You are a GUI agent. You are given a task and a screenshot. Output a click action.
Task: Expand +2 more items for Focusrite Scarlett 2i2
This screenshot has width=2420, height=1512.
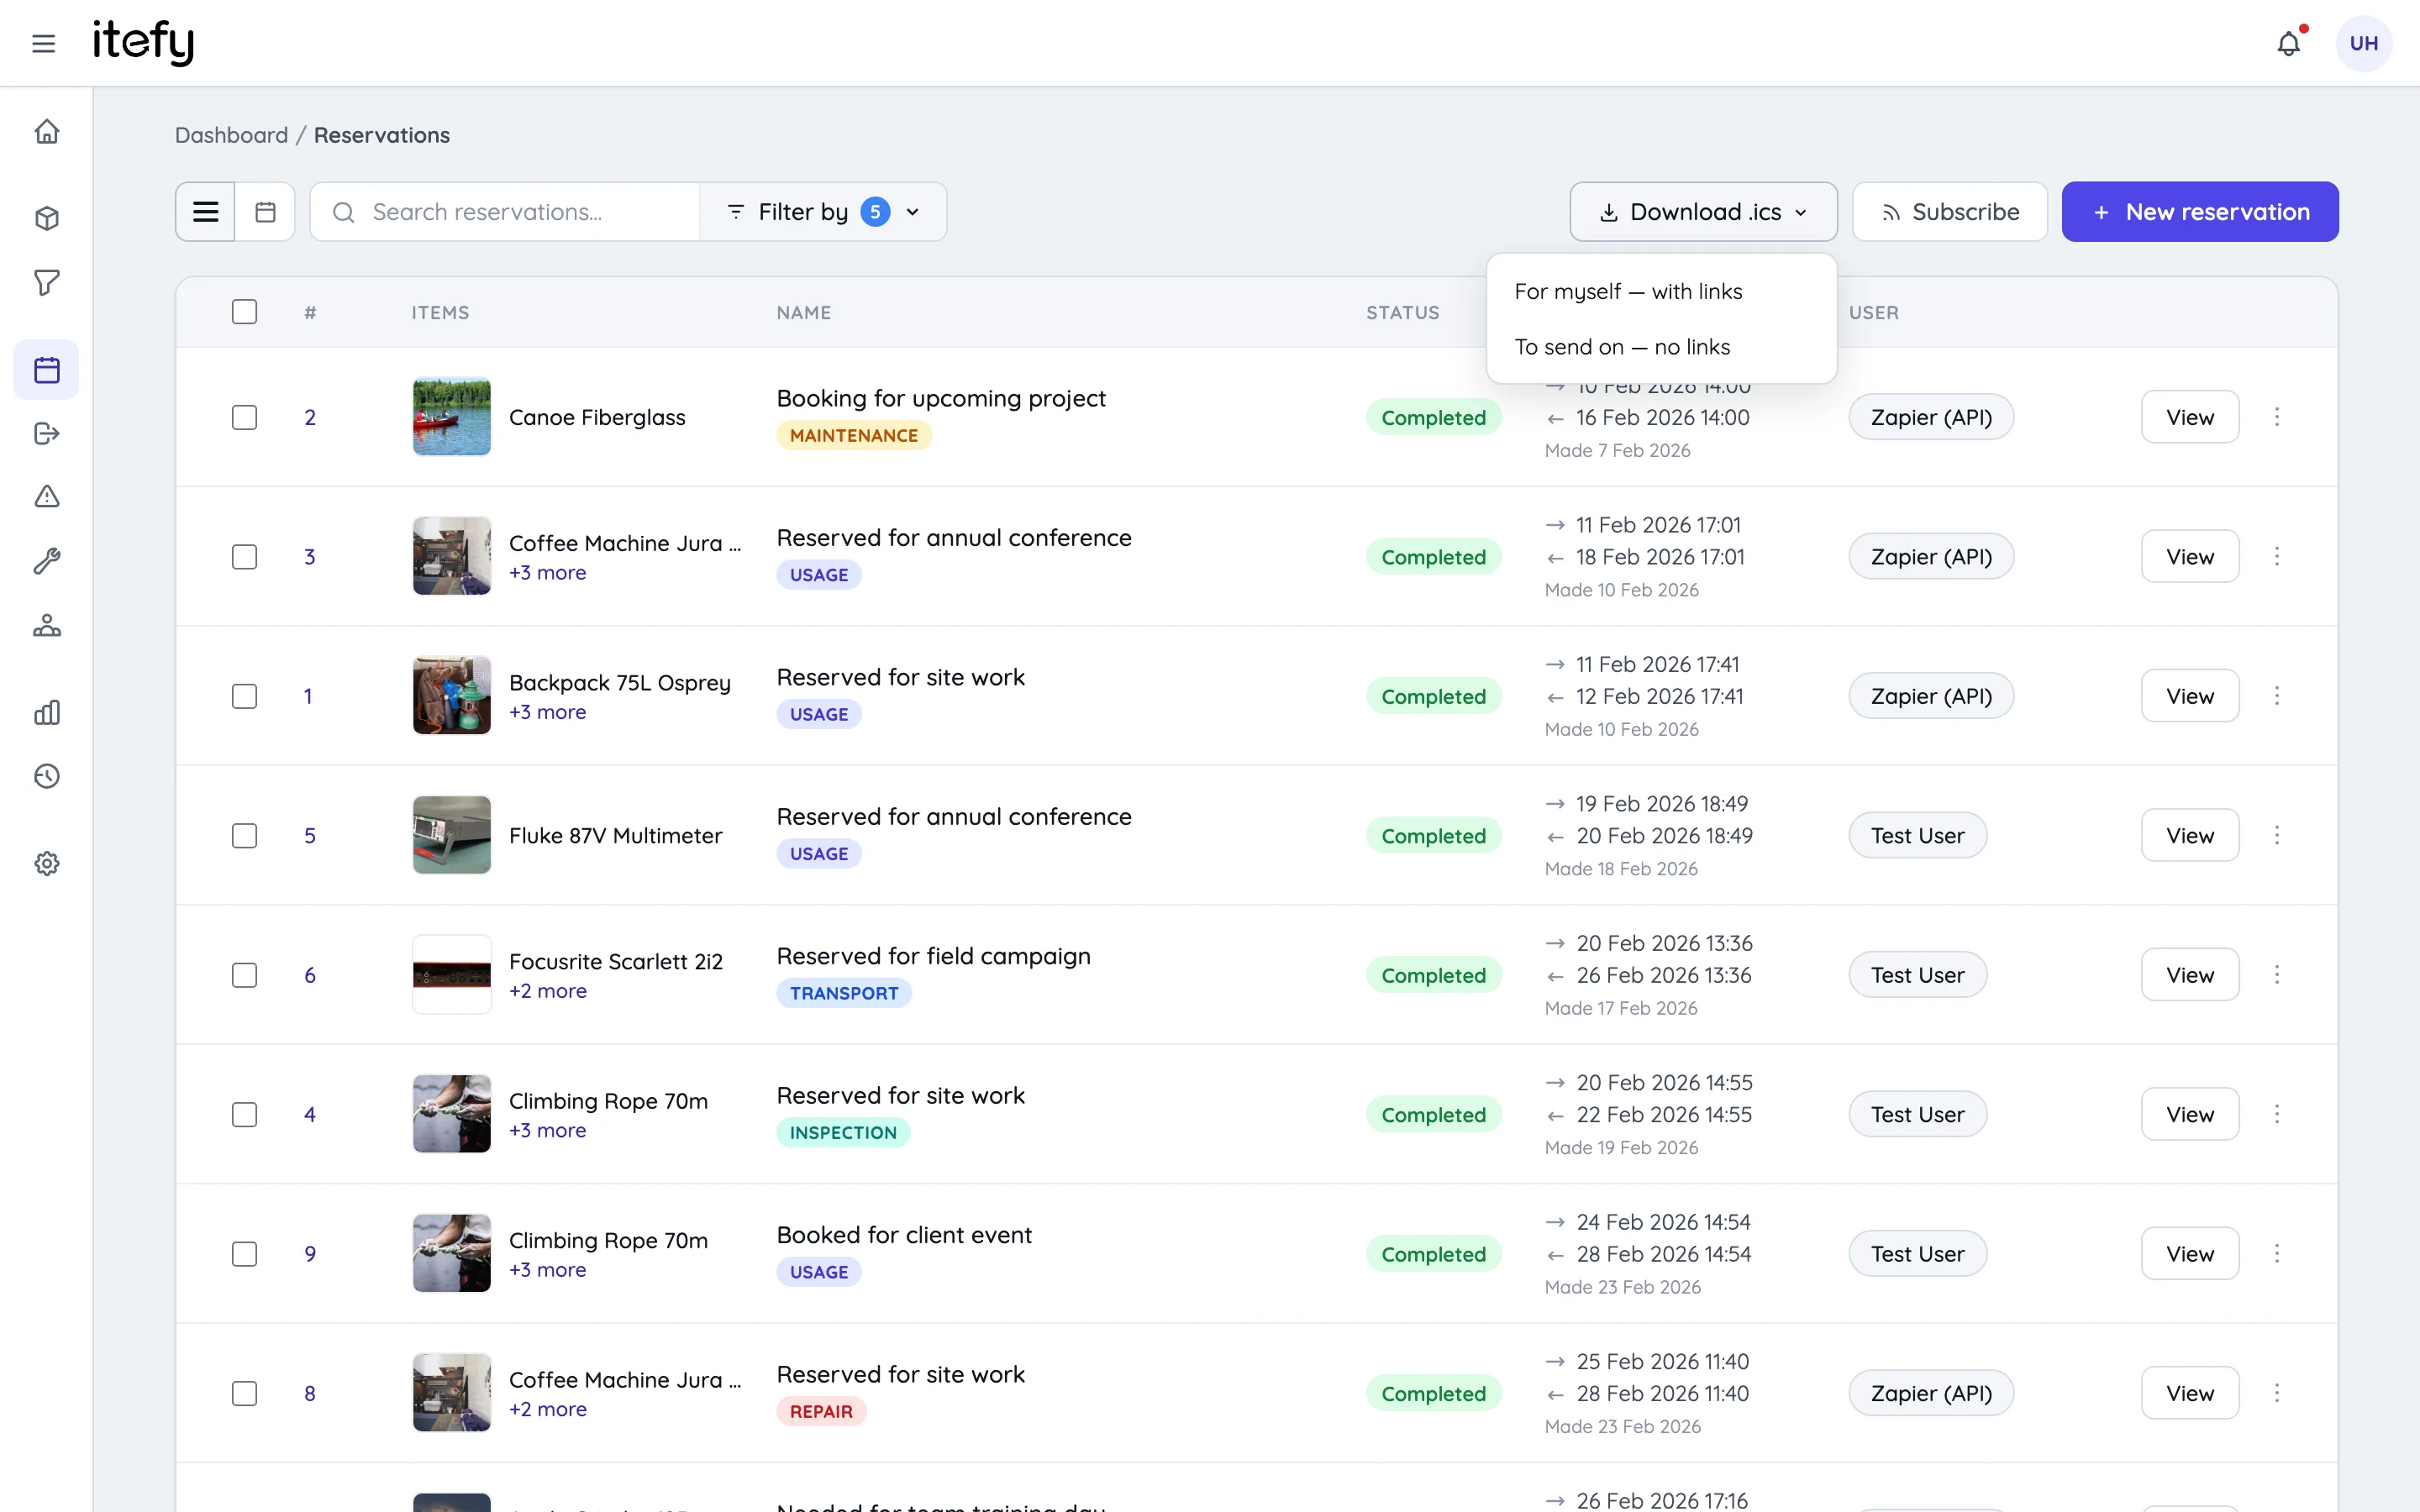pyautogui.click(x=548, y=991)
